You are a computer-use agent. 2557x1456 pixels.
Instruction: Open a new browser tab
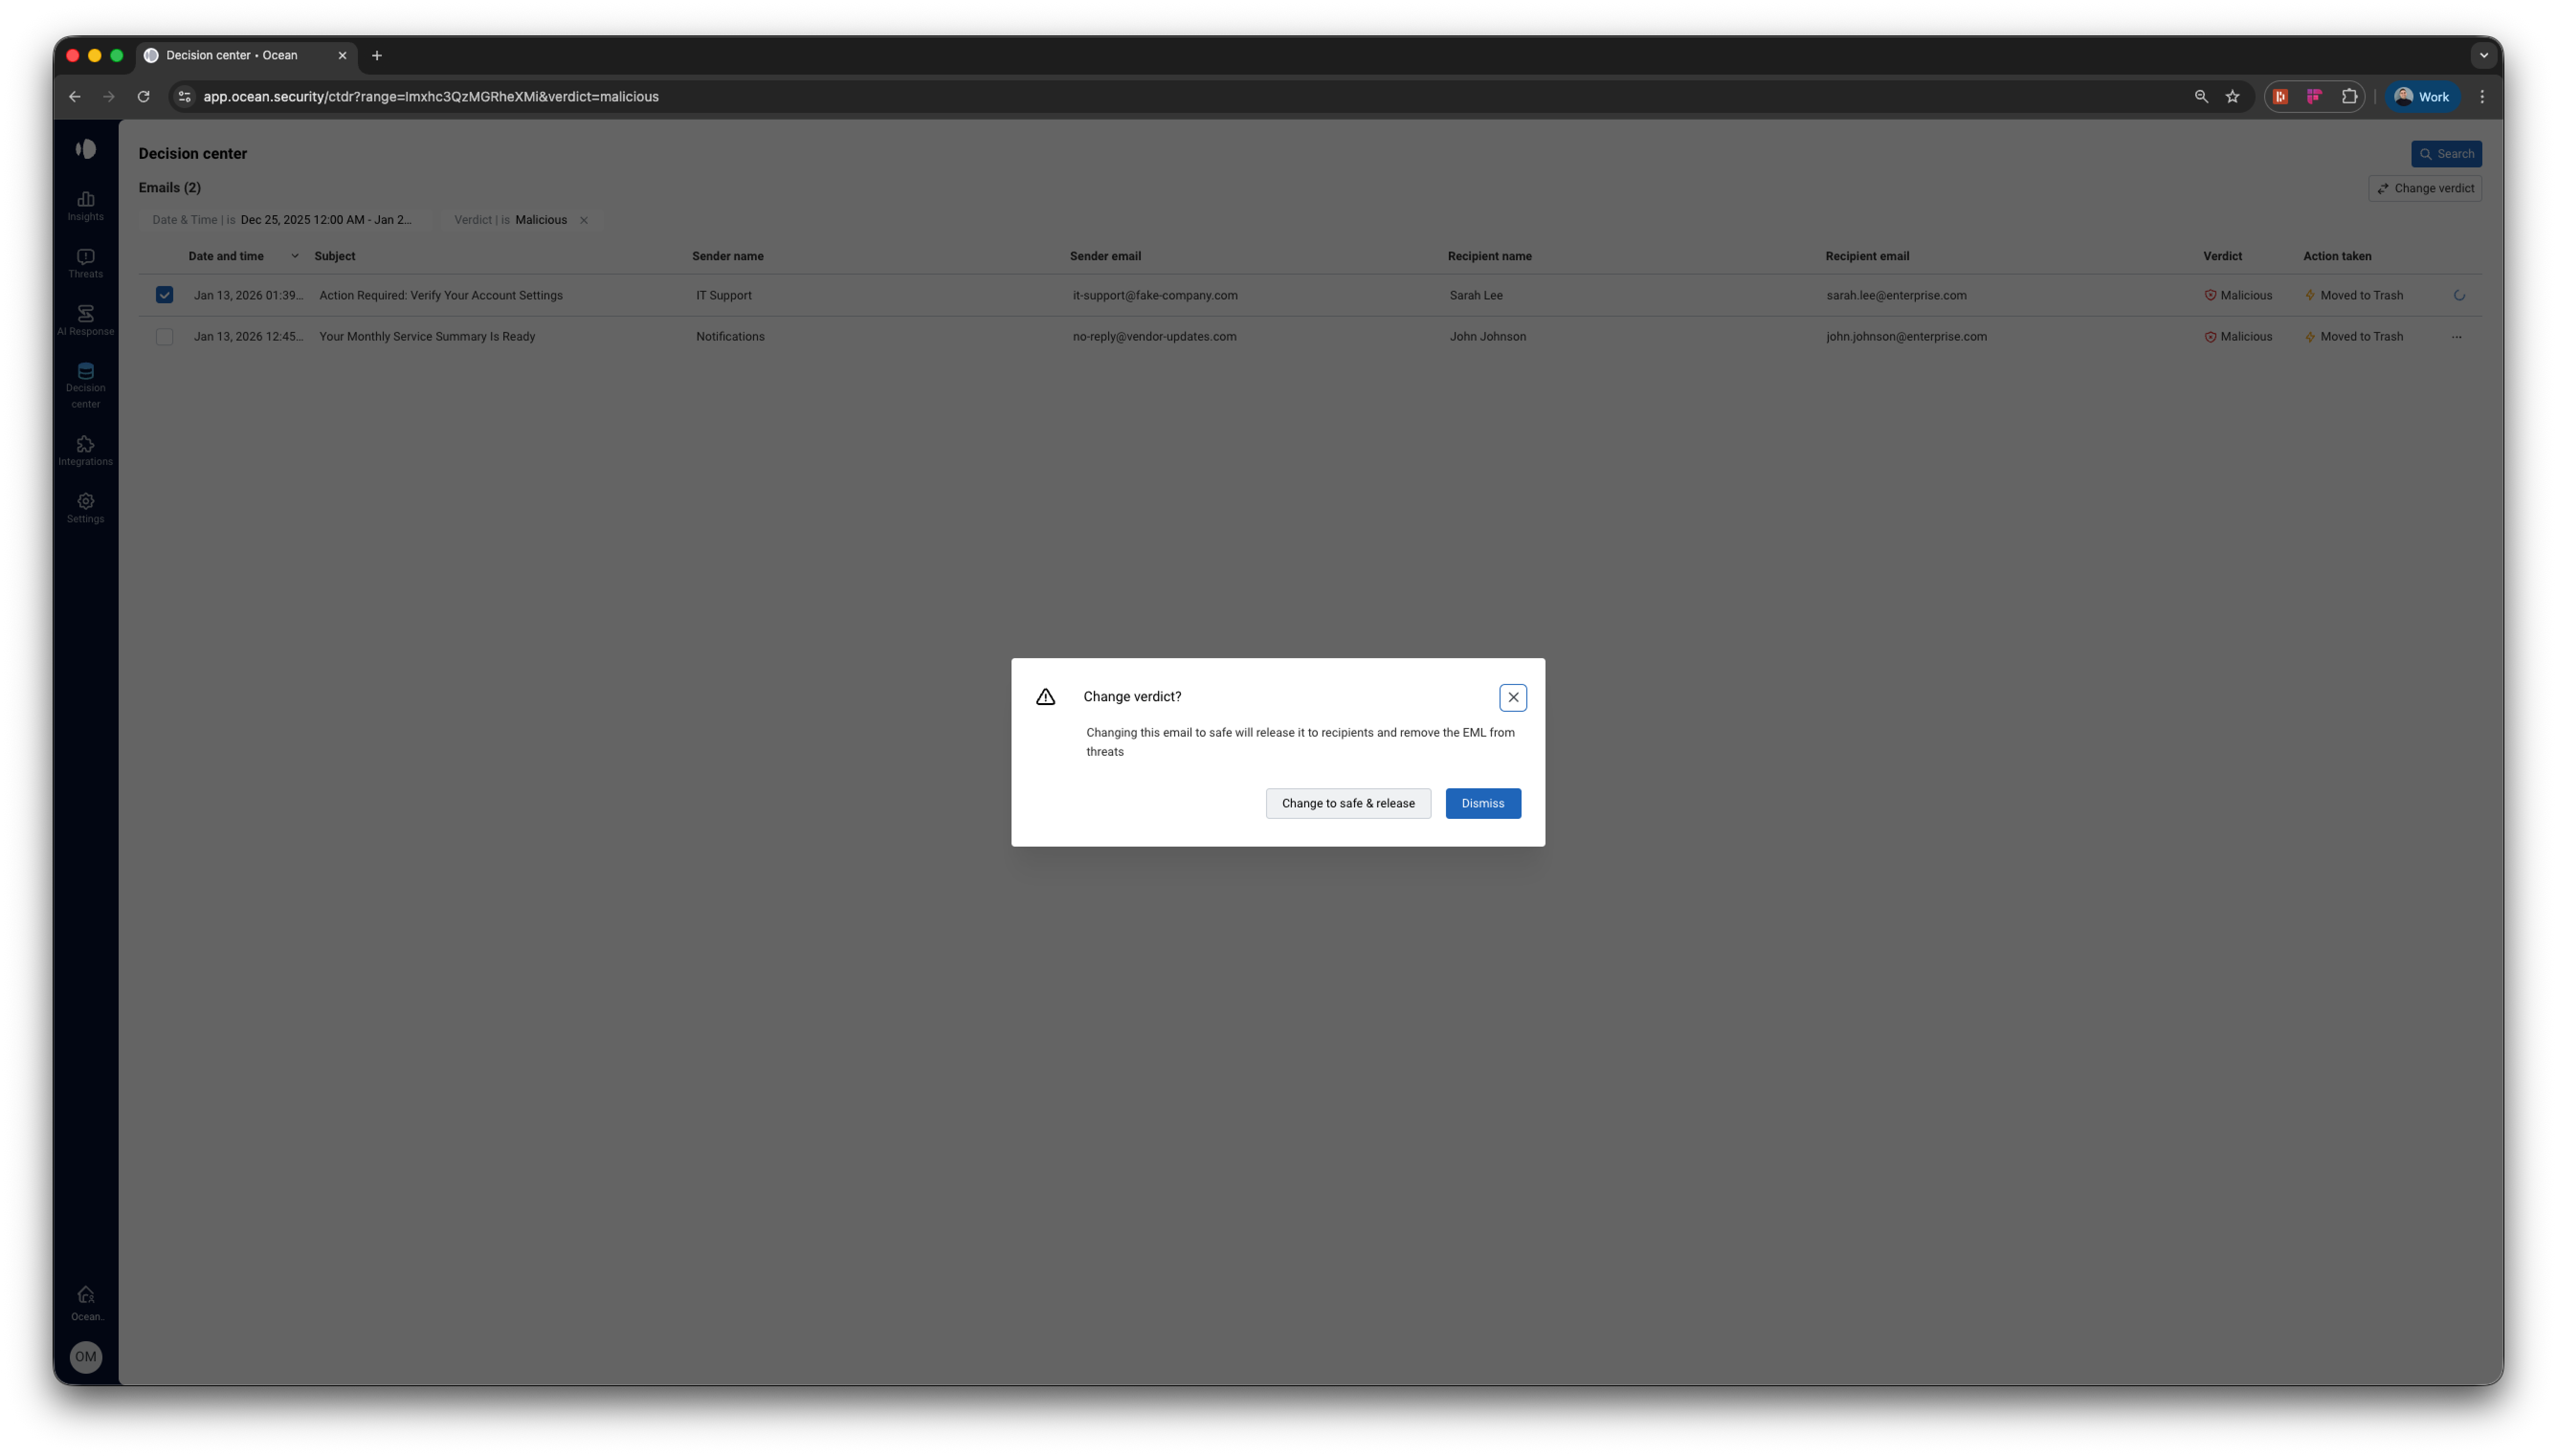(376, 56)
